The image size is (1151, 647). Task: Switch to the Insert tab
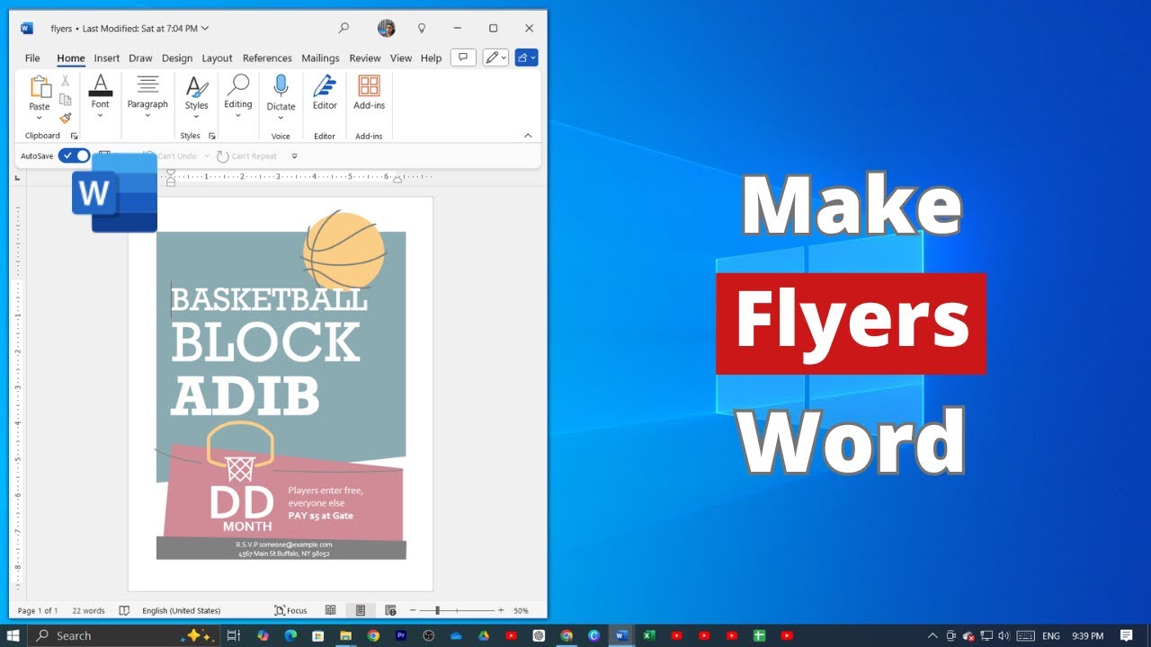107,58
